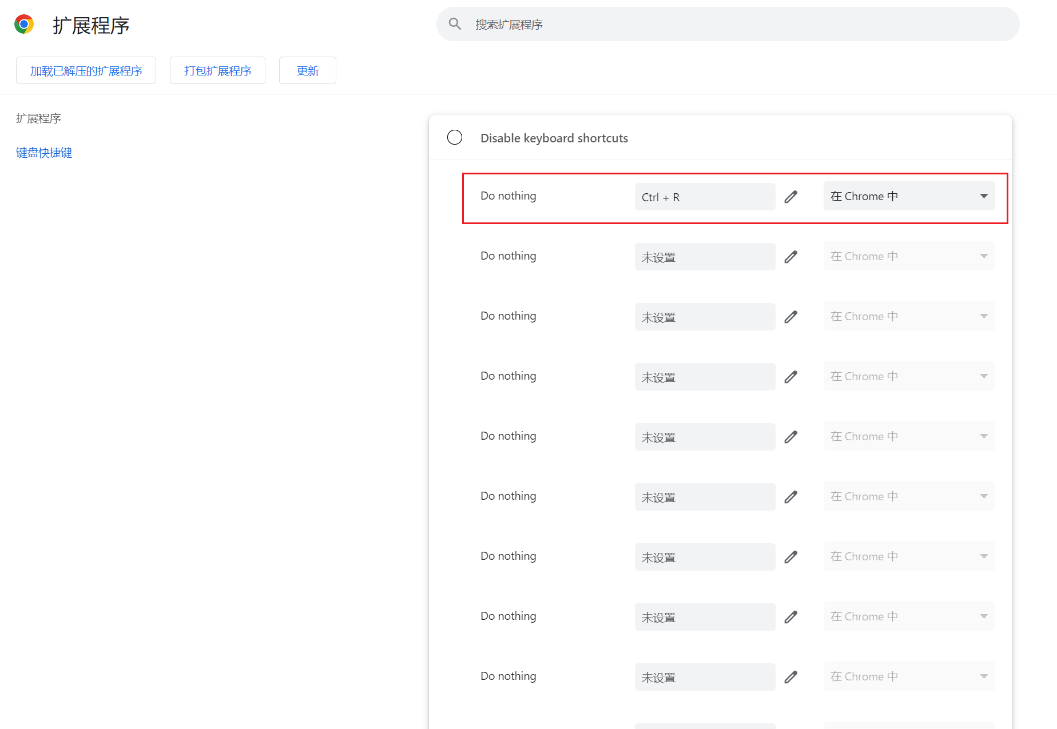Click pencil icon of fifth Do nothing row
The width and height of the screenshot is (1057, 729).
coord(790,437)
